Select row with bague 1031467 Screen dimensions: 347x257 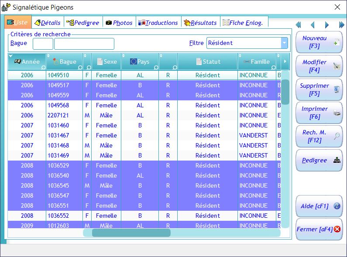144,135
